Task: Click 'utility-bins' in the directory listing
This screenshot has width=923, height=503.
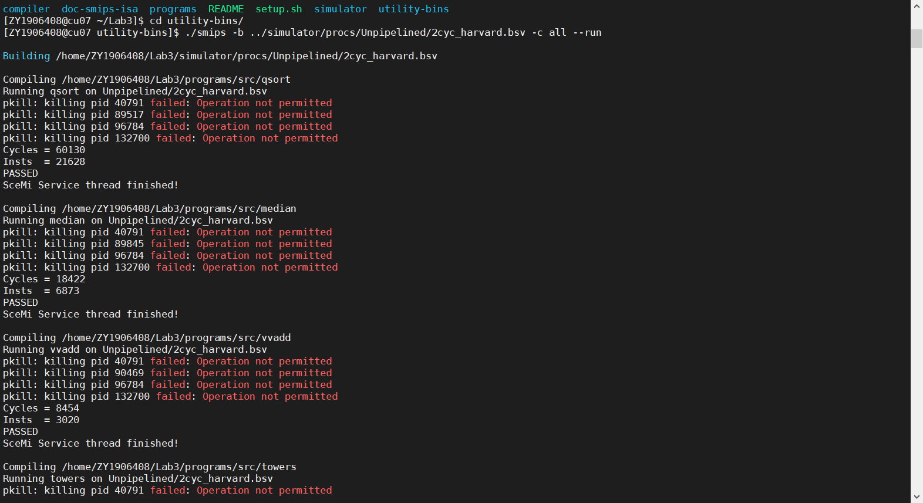Action: (413, 9)
